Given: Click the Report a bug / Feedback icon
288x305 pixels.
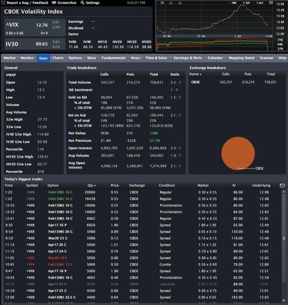Looking at the screenshot, I should pyautogui.click(x=3, y=3).
